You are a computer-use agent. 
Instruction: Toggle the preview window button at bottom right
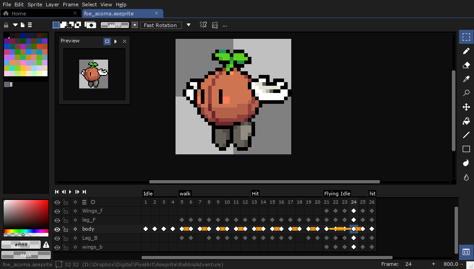466,252
